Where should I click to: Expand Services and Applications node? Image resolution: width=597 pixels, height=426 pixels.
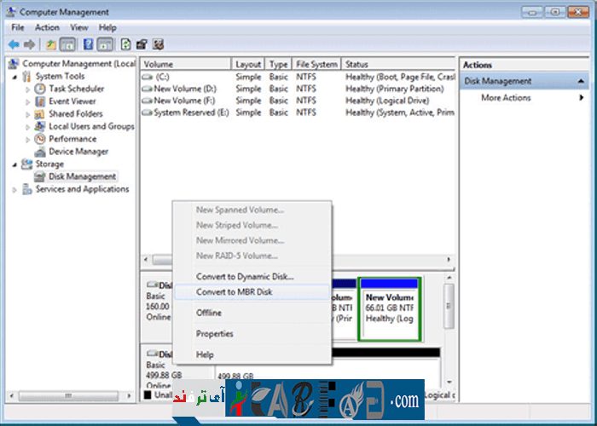(14, 190)
